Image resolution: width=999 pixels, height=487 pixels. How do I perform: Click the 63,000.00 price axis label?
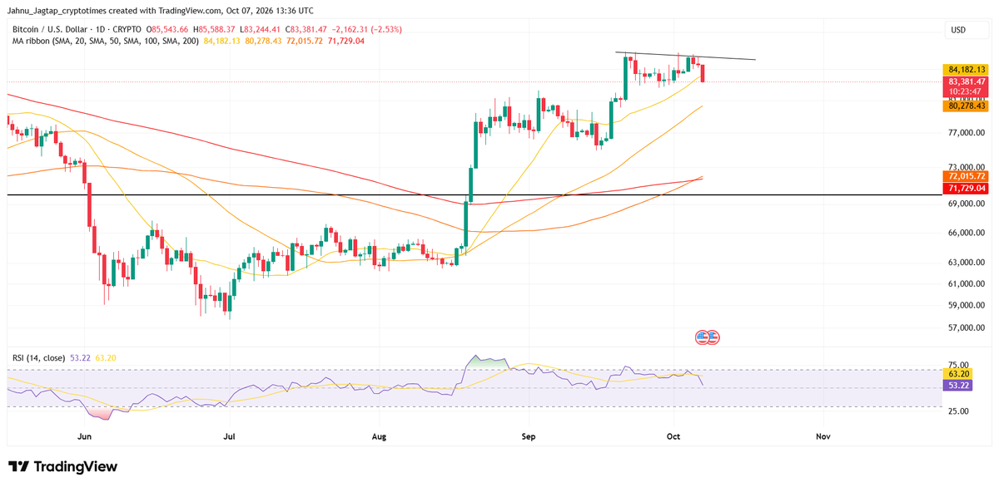coord(967,263)
